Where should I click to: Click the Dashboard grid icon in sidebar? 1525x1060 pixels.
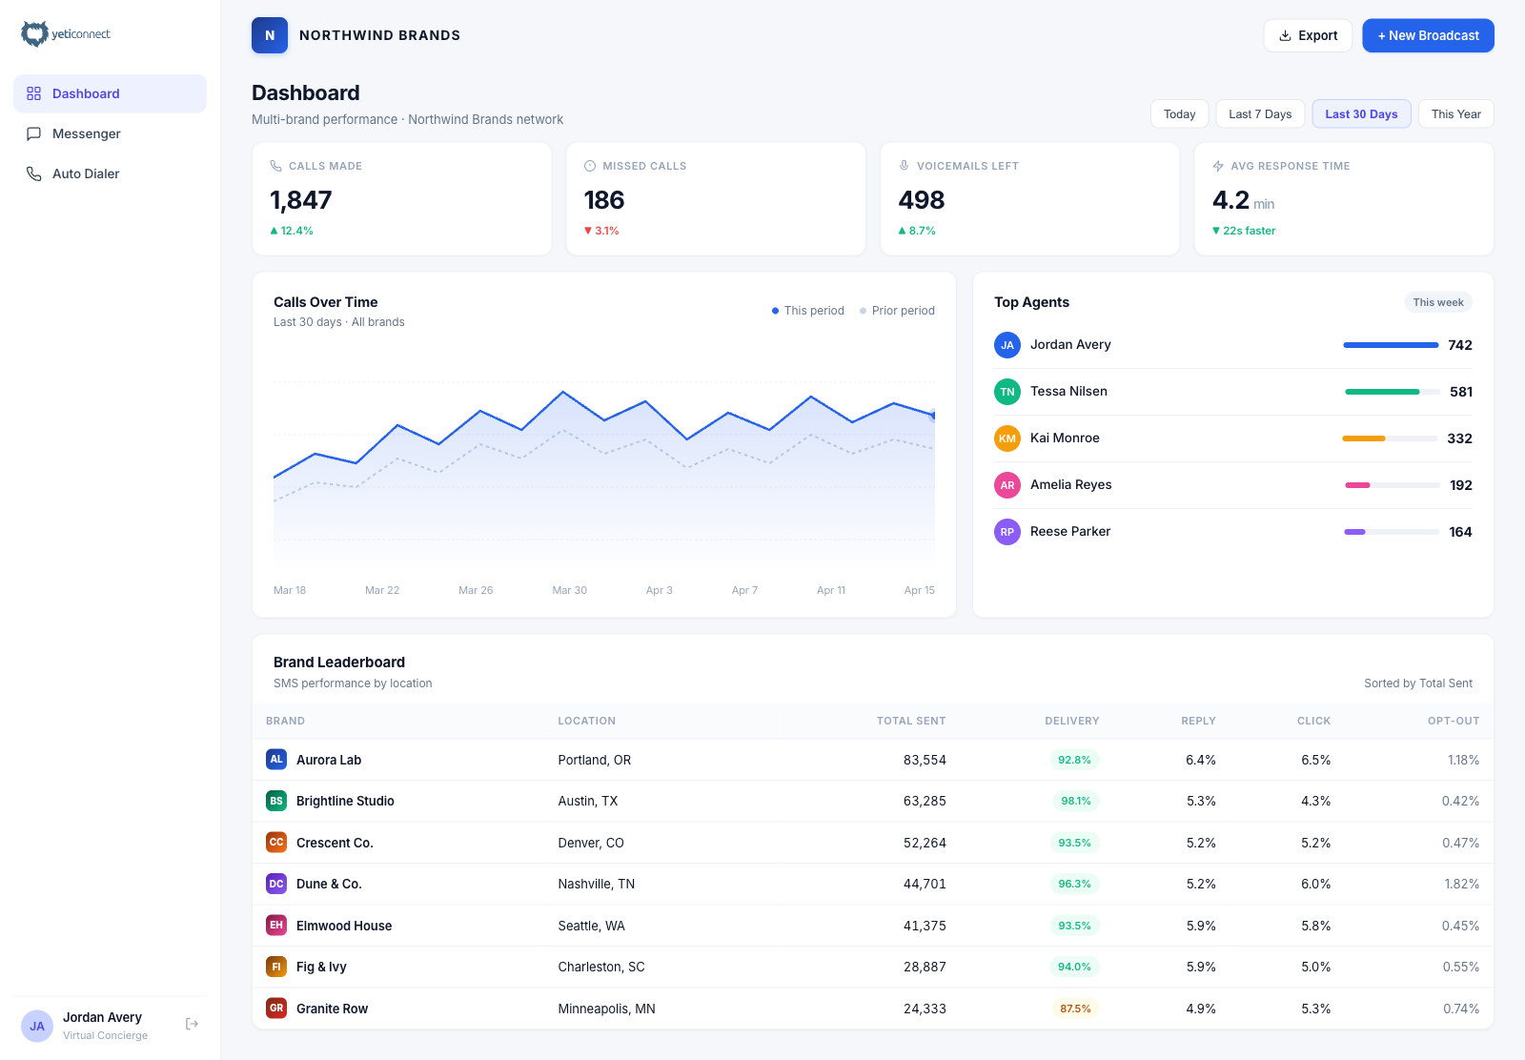[x=34, y=93]
